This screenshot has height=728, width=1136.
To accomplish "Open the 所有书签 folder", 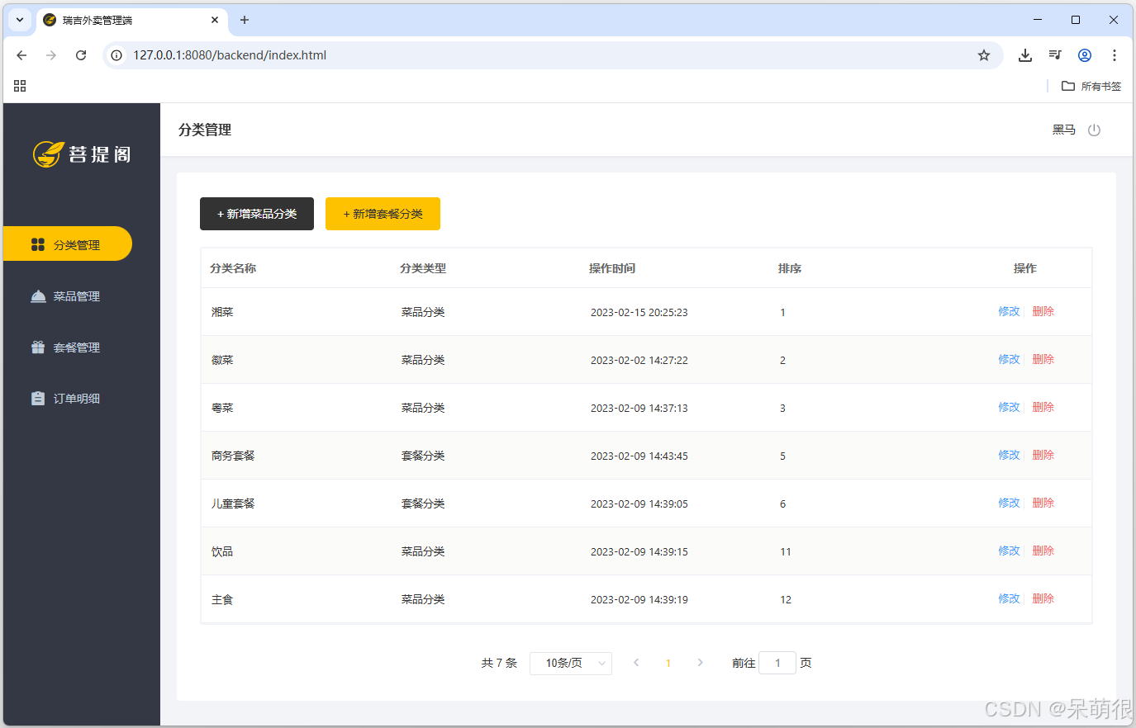I will point(1091,86).
